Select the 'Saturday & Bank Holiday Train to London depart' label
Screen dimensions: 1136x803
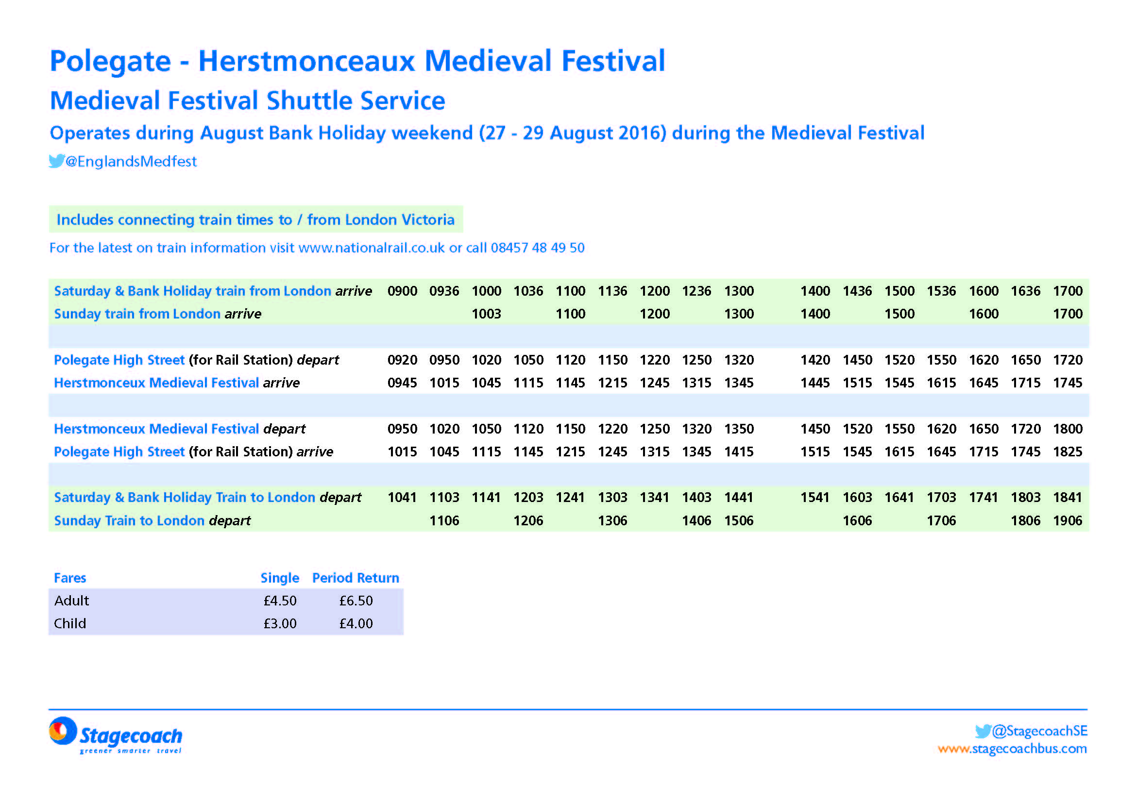pos(208,498)
